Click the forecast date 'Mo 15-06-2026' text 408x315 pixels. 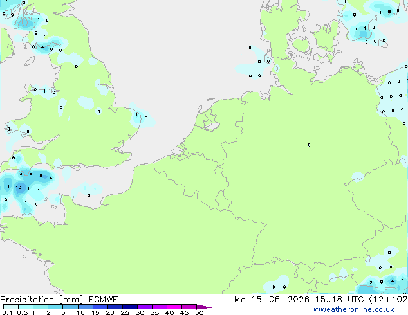tap(272, 300)
